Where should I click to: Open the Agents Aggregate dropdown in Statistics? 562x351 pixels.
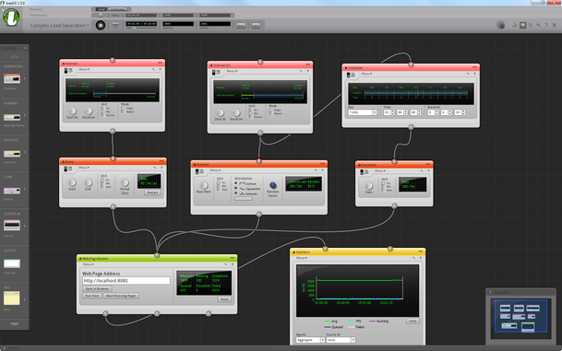[x=310, y=340]
